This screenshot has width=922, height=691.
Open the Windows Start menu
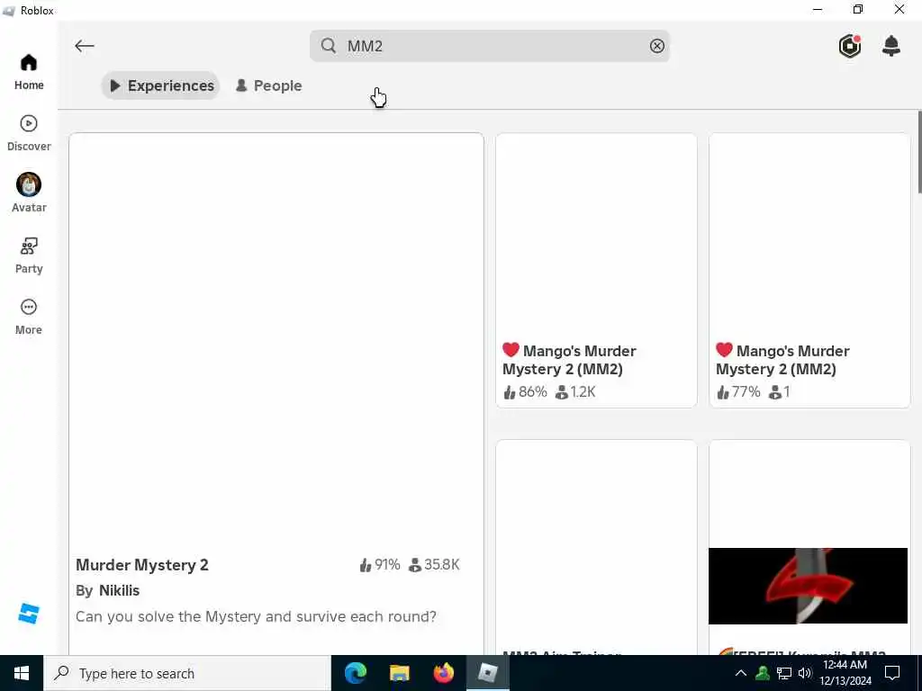click(22, 673)
